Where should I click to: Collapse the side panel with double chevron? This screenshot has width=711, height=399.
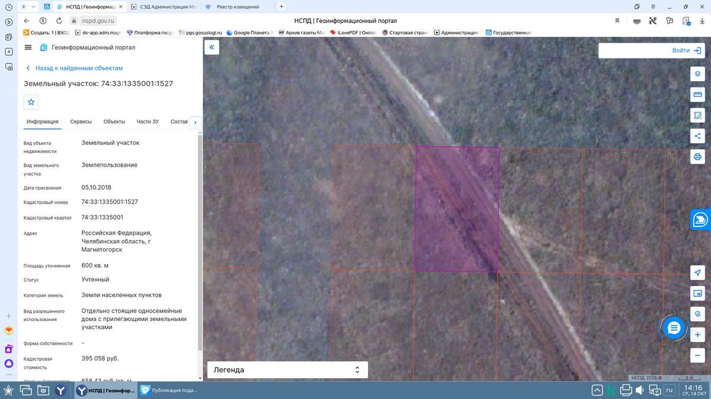click(x=212, y=47)
